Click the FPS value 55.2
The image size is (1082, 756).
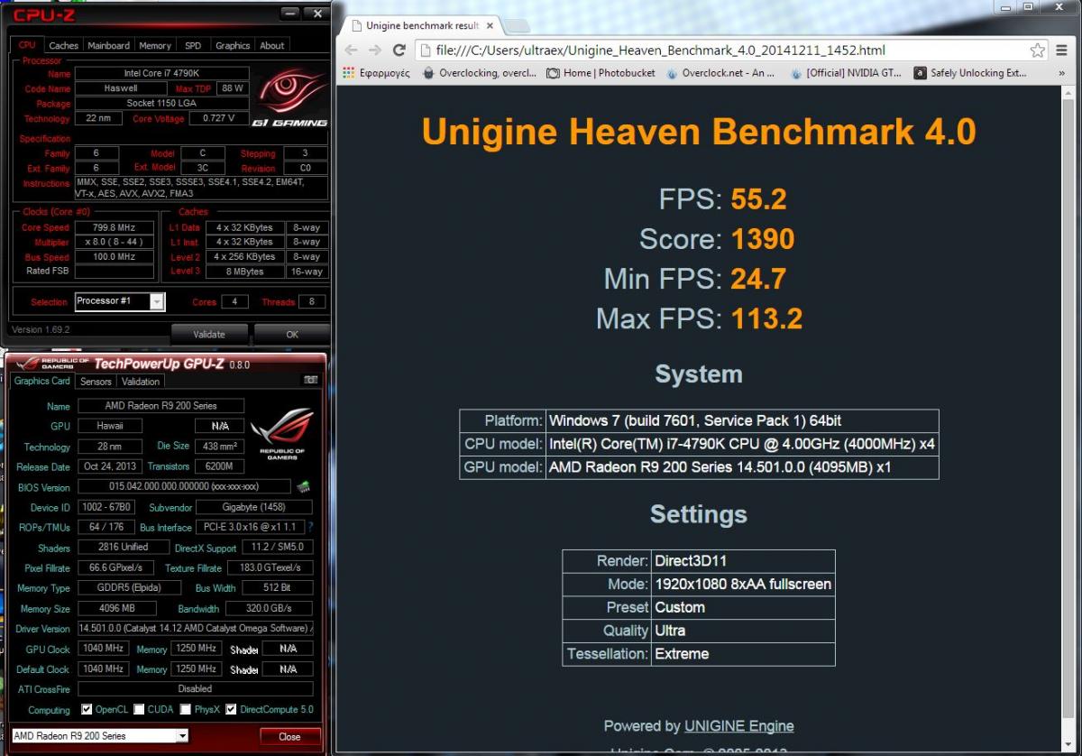(758, 199)
